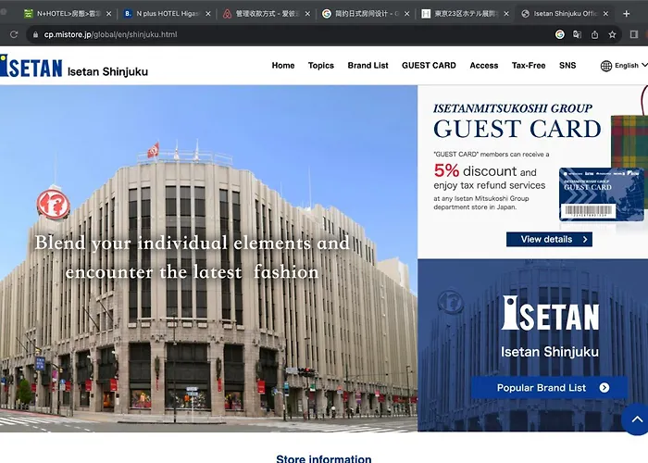This screenshot has height=463, width=648.
Task: Close the N+HOTEL tab
Action: pyautogui.click(x=108, y=14)
